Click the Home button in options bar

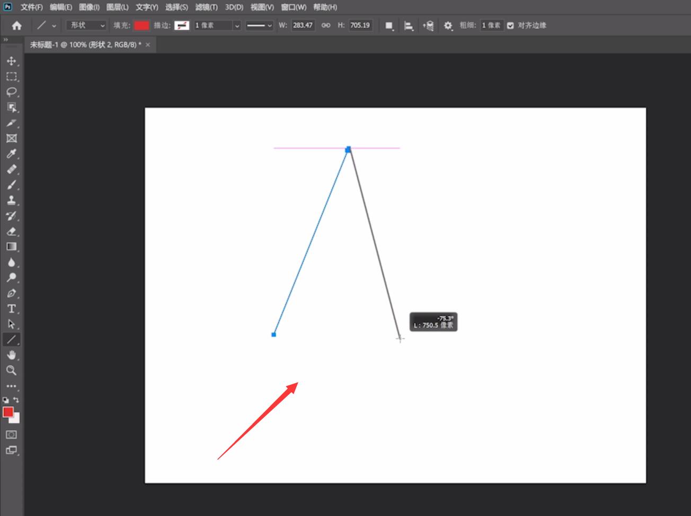pyautogui.click(x=17, y=25)
